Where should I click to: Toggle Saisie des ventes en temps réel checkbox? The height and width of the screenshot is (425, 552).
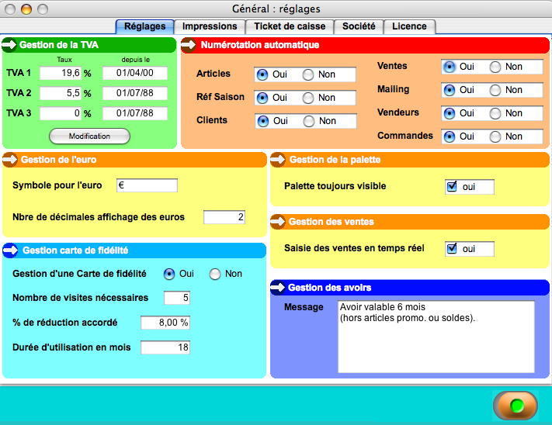tap(452, 249)
